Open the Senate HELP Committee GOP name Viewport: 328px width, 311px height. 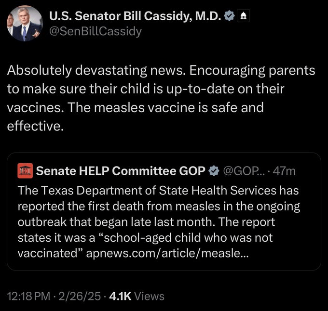[x=121, y=170]
